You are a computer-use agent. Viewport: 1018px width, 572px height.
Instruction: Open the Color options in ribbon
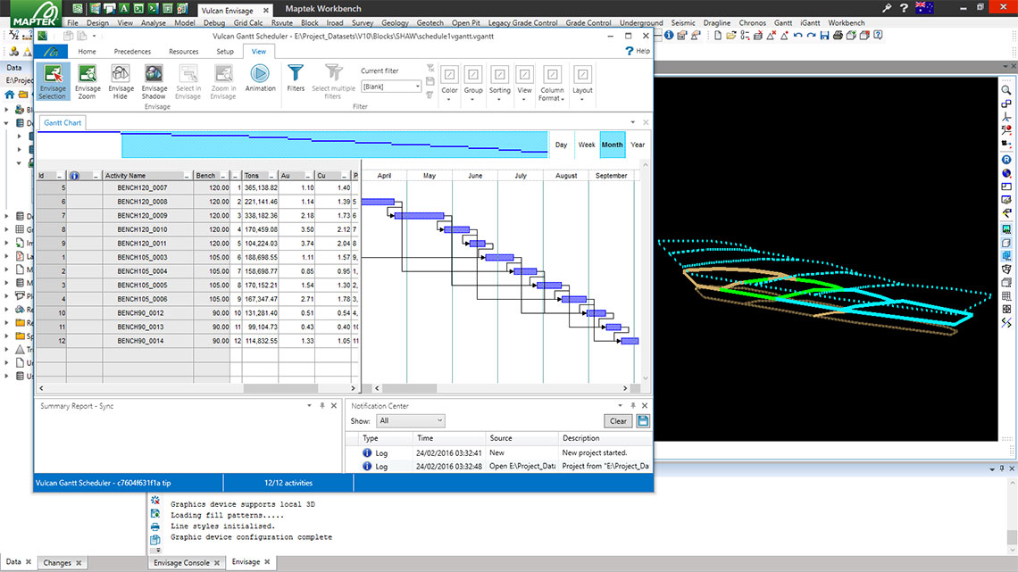point(449,83)
